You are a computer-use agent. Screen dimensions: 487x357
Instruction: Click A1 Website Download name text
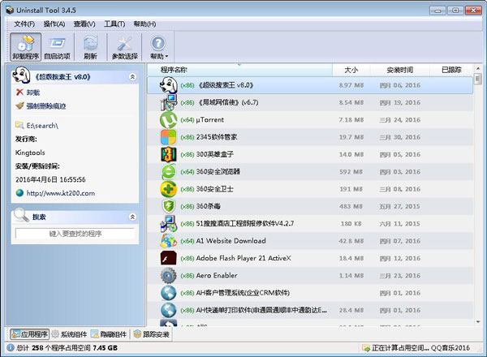tap(231, 241)
